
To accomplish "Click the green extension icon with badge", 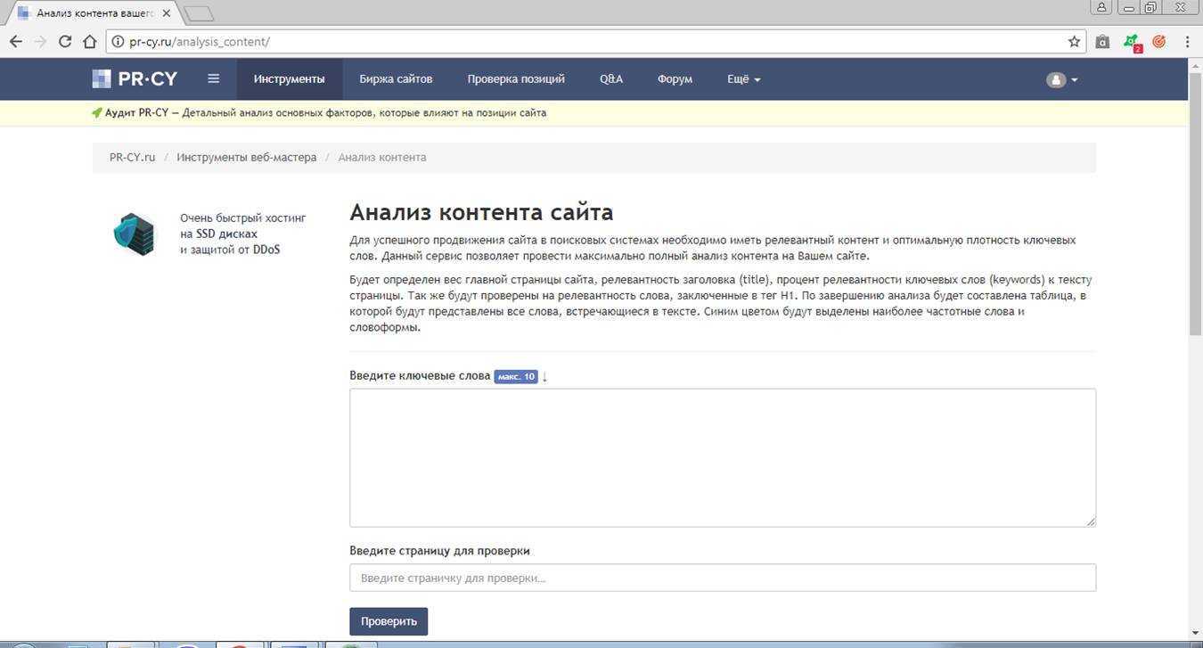I will [x=1131, y=42].
